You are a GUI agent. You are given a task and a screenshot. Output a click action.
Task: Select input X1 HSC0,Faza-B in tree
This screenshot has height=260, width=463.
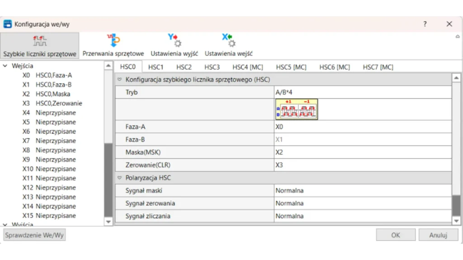(47, 84)
